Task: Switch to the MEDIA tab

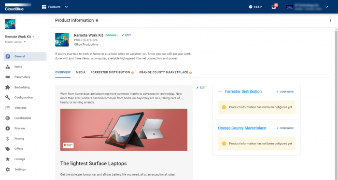Action: click(81, 72)
